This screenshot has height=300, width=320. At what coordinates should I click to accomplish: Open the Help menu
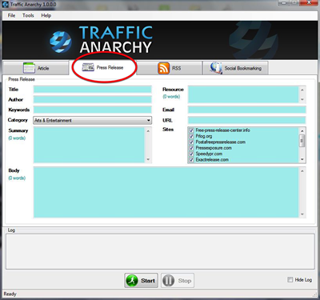46,15
